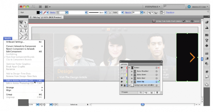
Task: Open the Gradient panel icon
Action: (x=207, y=58)
